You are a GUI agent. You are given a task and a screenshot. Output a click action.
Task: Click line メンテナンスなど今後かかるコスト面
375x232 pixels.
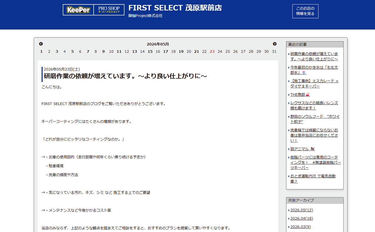point(76,210)
